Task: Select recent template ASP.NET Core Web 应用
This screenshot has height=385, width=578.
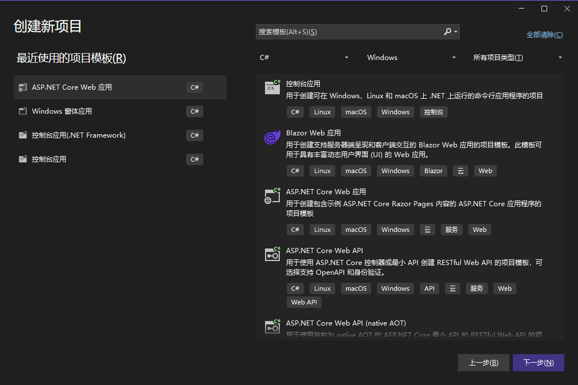Action: (x=120, y=87)
